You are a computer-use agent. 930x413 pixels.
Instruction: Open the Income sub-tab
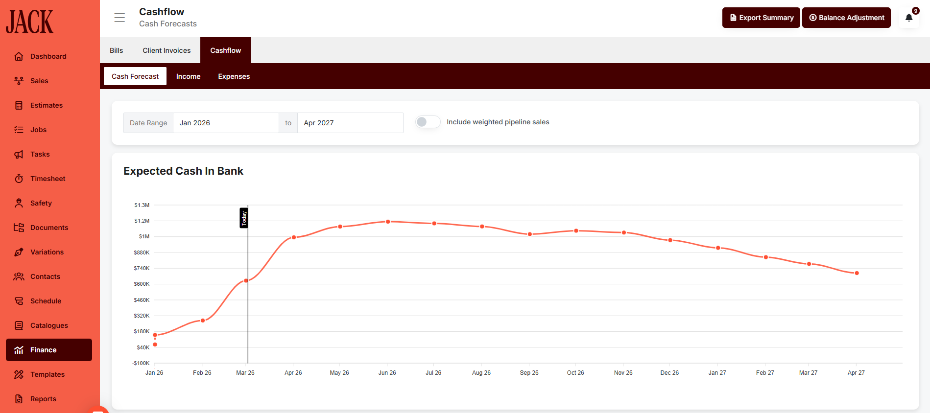[188, 76]
